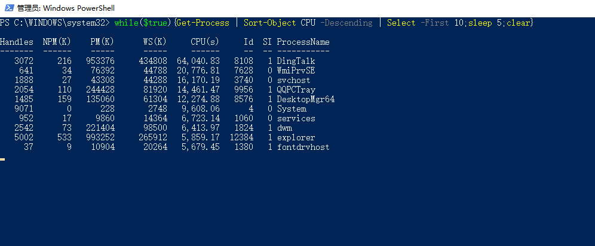Click the Handles column header
595x246 pixels.
[x=17, y=42]
